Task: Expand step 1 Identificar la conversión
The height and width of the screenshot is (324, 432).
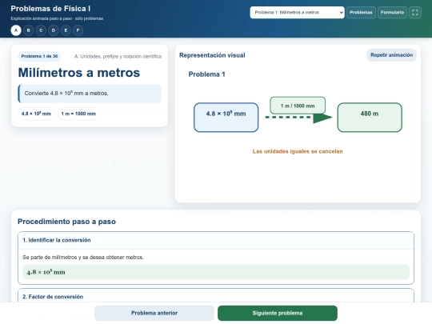Action: 216,240
